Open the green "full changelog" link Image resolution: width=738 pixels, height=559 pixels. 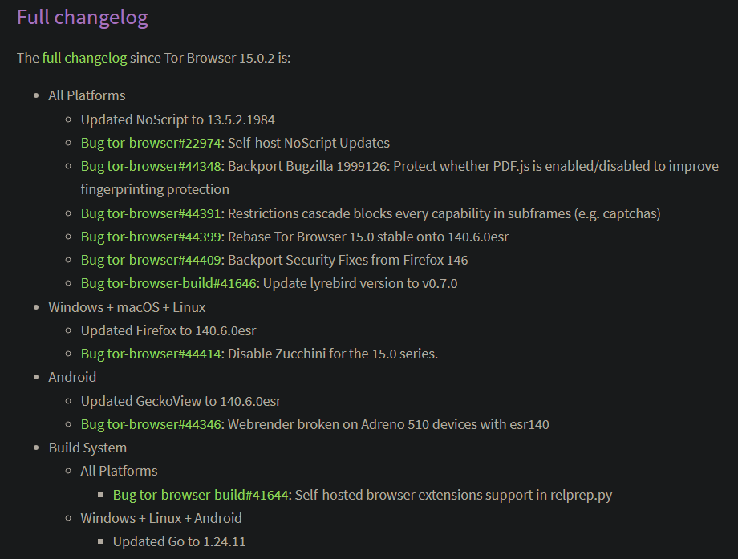tap(84, 59)
